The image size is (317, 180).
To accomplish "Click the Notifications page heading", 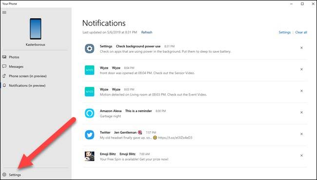I will point(104,23).
